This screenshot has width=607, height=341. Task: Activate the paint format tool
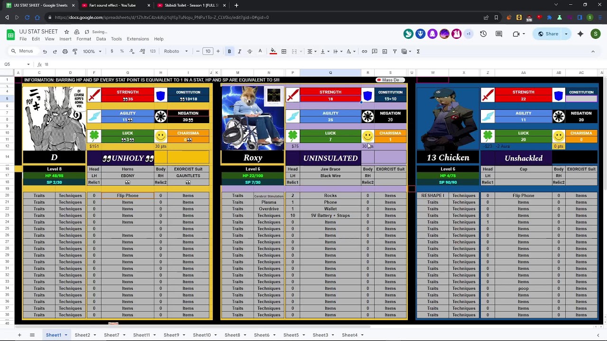point(75,51)
